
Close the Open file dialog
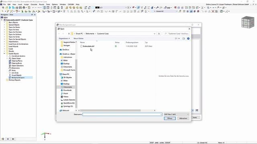(189, 29)
